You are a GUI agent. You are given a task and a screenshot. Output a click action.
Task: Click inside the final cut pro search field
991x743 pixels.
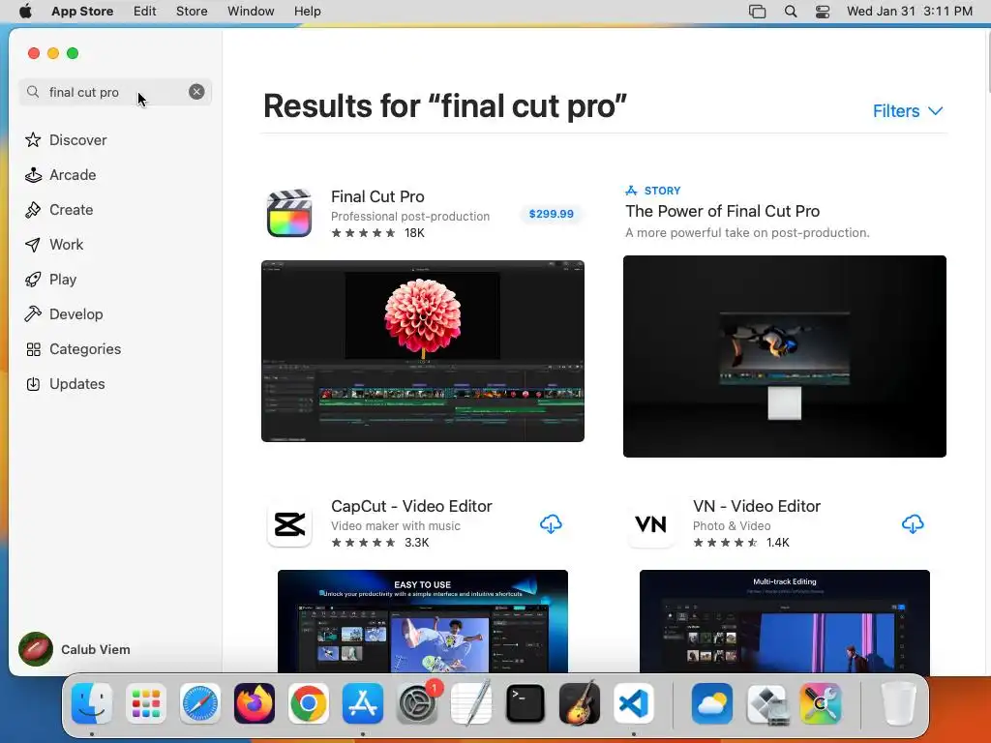click(x=115, y=92)
